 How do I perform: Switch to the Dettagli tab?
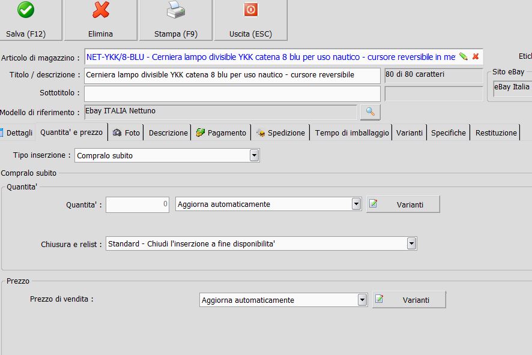point(17,133)
